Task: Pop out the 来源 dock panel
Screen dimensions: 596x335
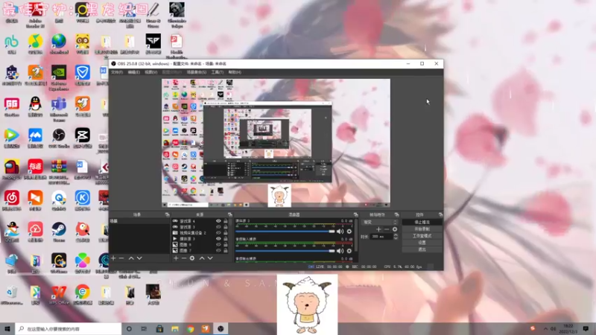Action: pos(230,214)
